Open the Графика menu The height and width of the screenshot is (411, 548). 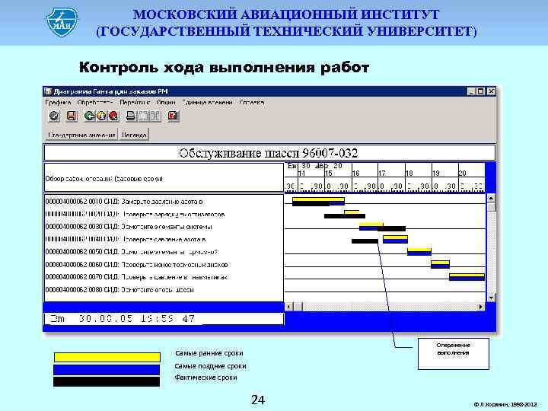58,103
